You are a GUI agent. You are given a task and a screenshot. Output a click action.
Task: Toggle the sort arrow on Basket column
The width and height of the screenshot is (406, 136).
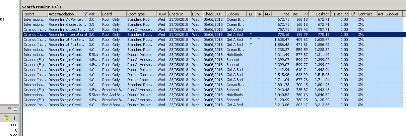[x=328, y=14]
